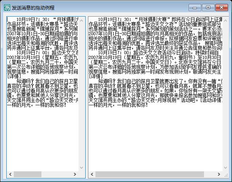Click the left pane's scroll-down arrow

(x=82, y=168)
